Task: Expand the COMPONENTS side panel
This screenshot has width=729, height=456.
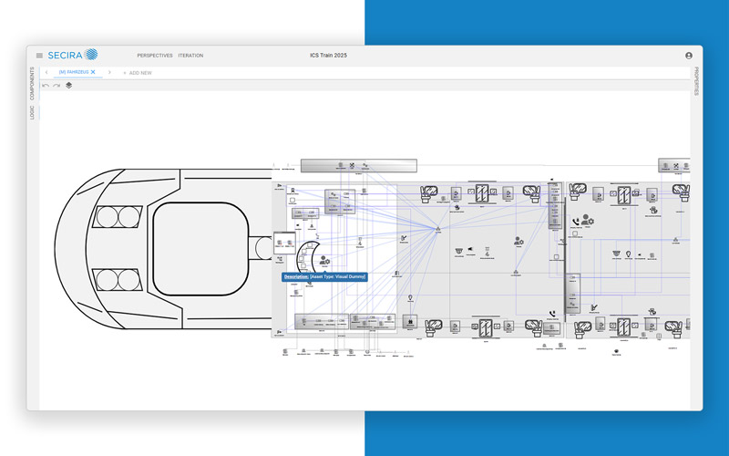Action: point(32,83)
